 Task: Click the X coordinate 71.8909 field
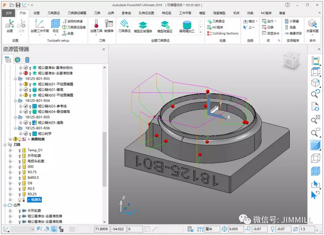tap(102, 229)
